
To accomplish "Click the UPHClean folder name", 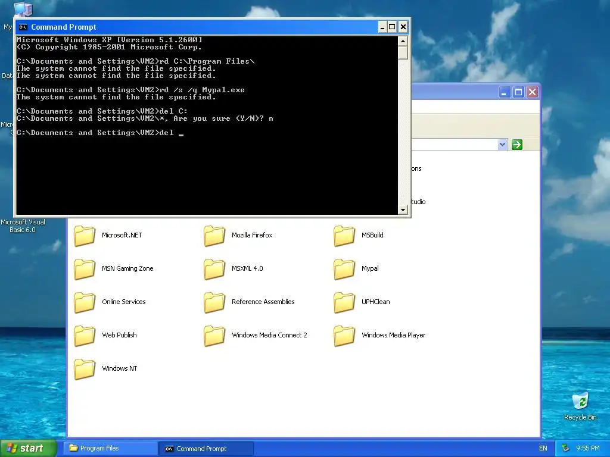I will [x=375, y=302].
